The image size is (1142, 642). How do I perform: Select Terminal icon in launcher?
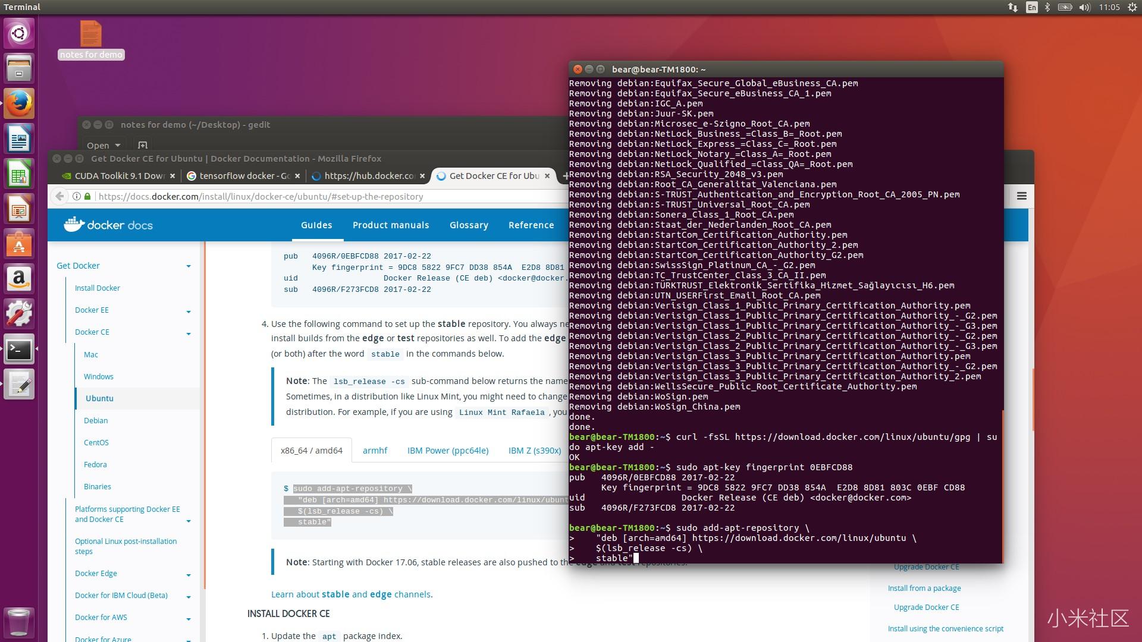tap(19, 350)
